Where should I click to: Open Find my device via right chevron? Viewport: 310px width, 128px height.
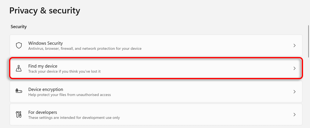[294, 69]
